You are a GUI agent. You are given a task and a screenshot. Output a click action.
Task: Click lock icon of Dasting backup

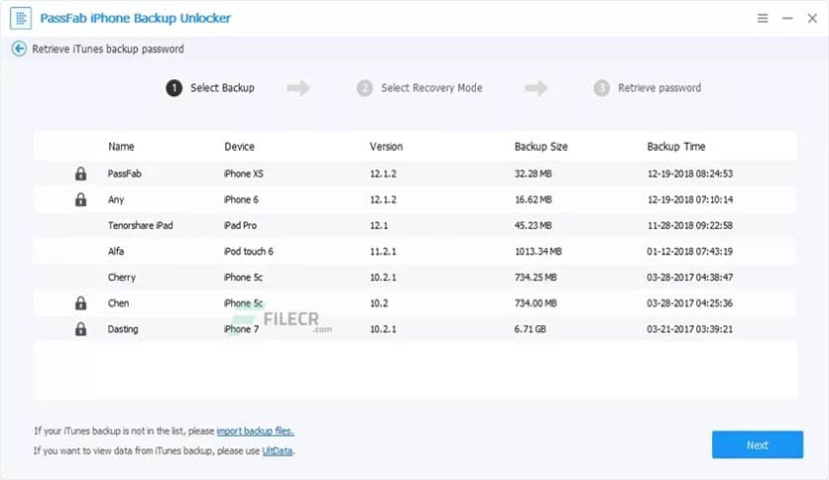pyautogui.click(x=80, y=328)
